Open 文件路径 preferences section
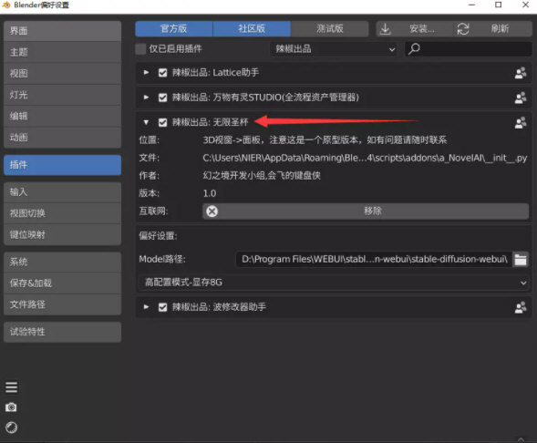 pos(62,304)
